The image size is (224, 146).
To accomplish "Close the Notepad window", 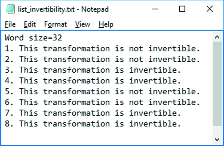I will point(209,9).
